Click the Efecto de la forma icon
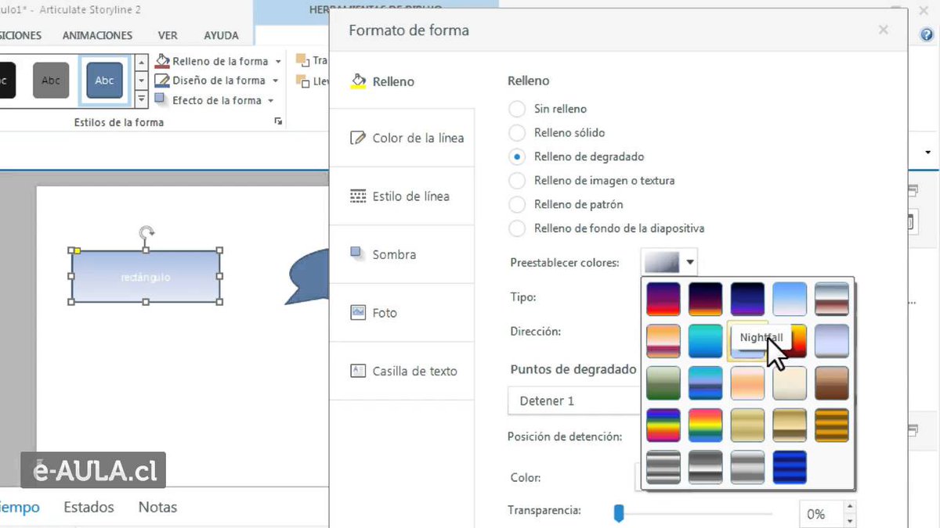Image resolution: width=940 pixels, height=528 pixels. [161, 100]
